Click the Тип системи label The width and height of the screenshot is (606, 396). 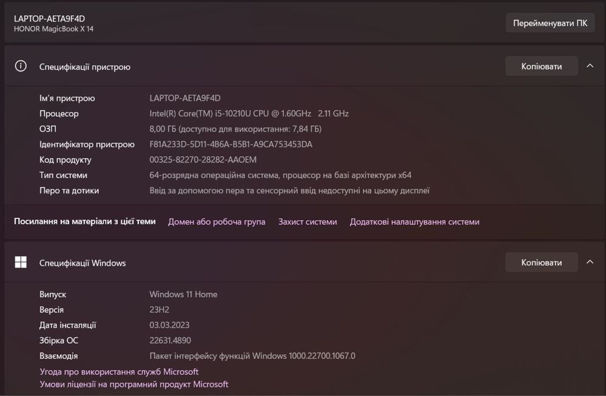(x=63, y=175)
